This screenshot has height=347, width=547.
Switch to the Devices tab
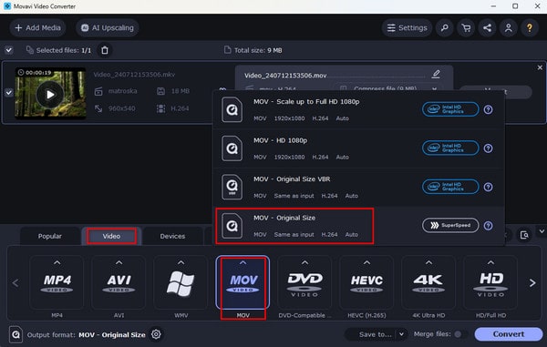(x=172, y=236)
